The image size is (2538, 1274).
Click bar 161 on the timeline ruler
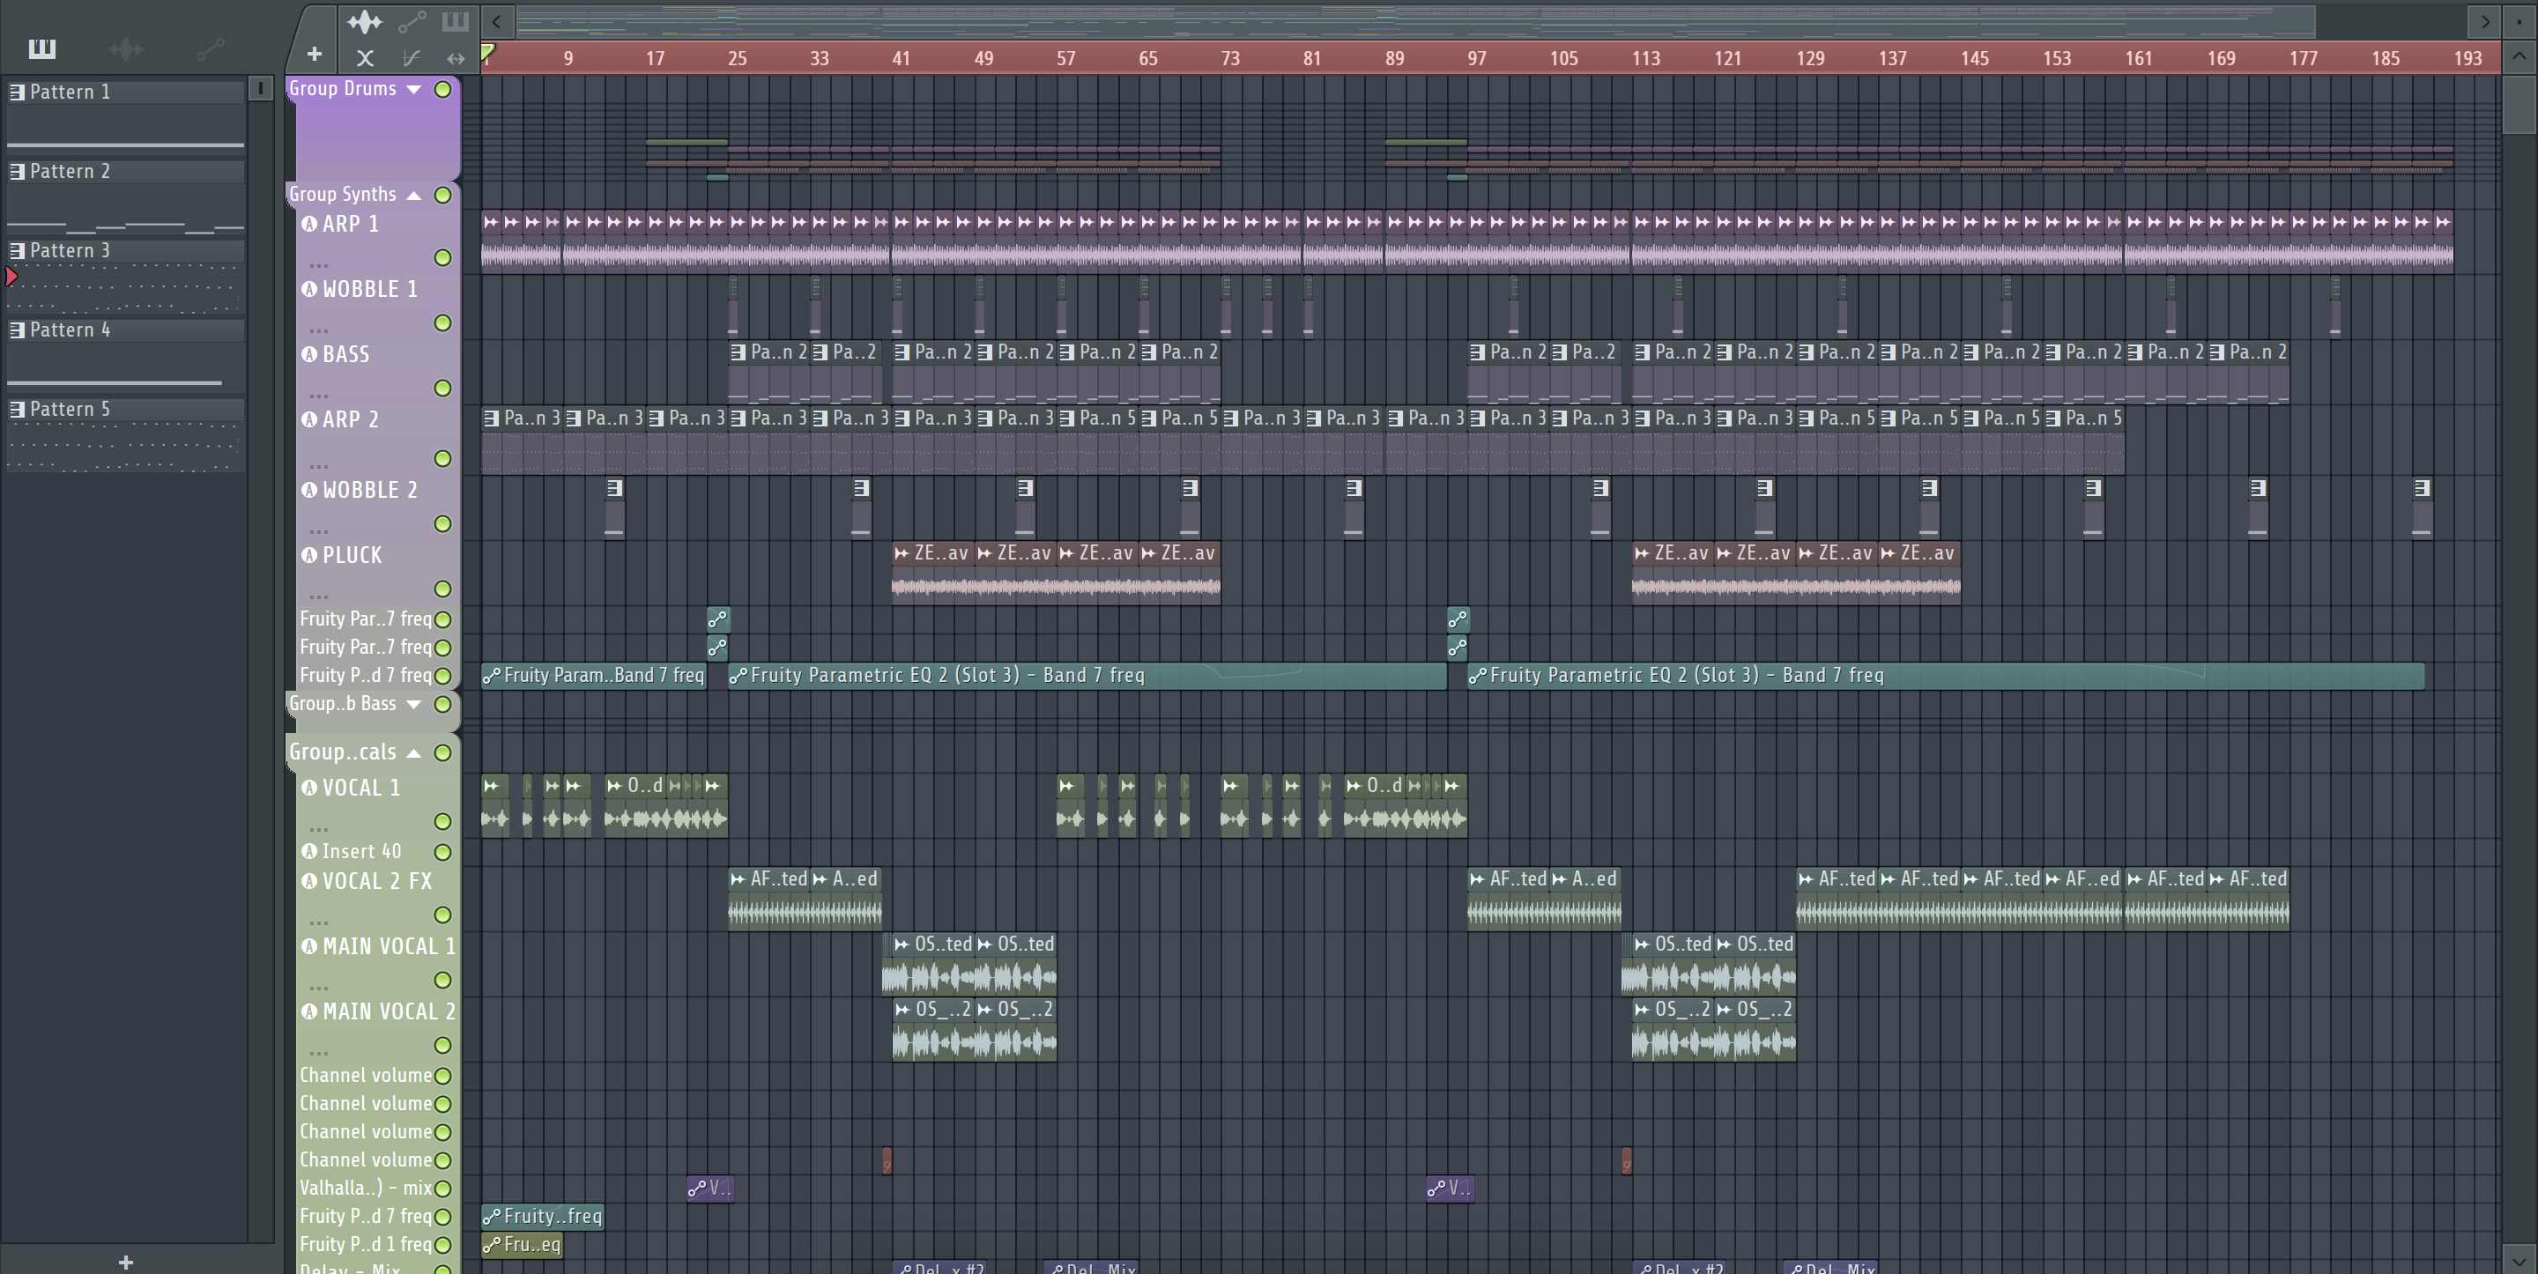click(x=2138, y=58)
